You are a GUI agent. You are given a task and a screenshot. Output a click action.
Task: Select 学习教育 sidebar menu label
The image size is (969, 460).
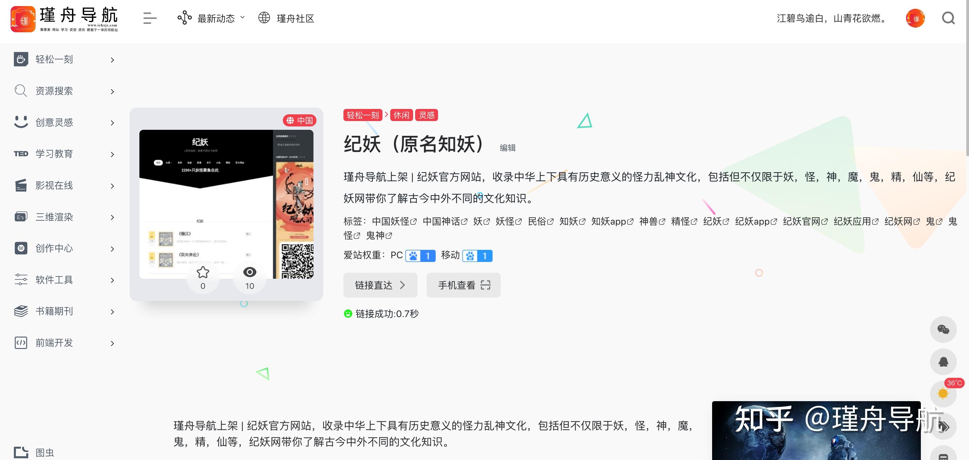(54, 154)
